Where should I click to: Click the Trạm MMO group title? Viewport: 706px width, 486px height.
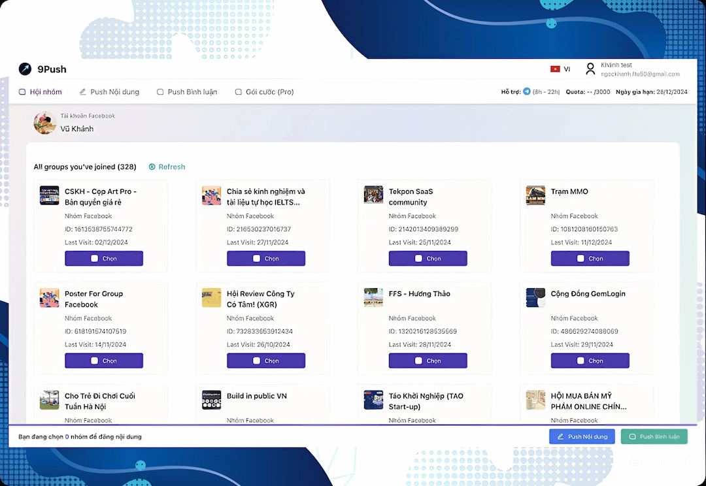coord(569,191)
